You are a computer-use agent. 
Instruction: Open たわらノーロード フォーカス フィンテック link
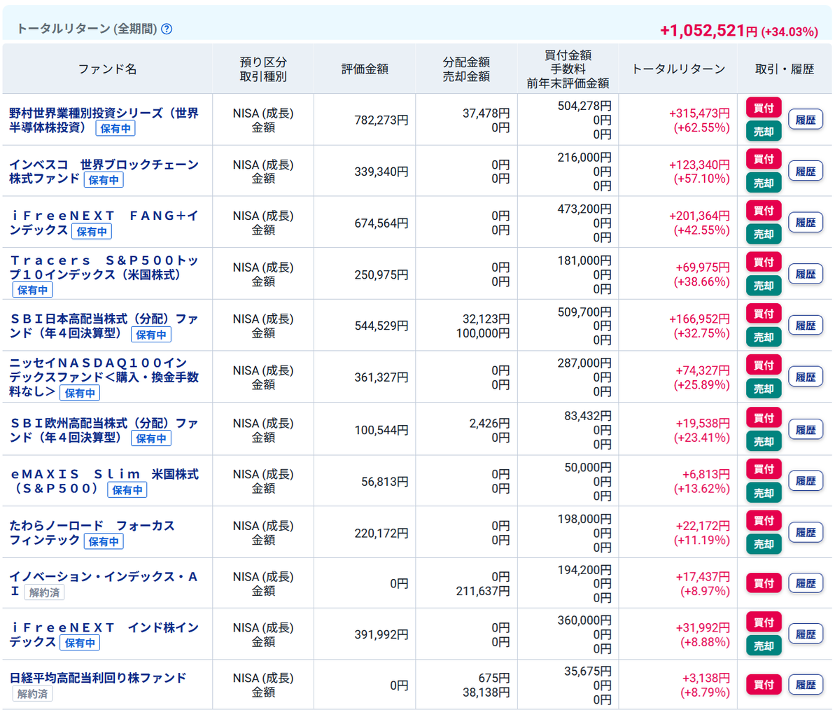(92, 532)
